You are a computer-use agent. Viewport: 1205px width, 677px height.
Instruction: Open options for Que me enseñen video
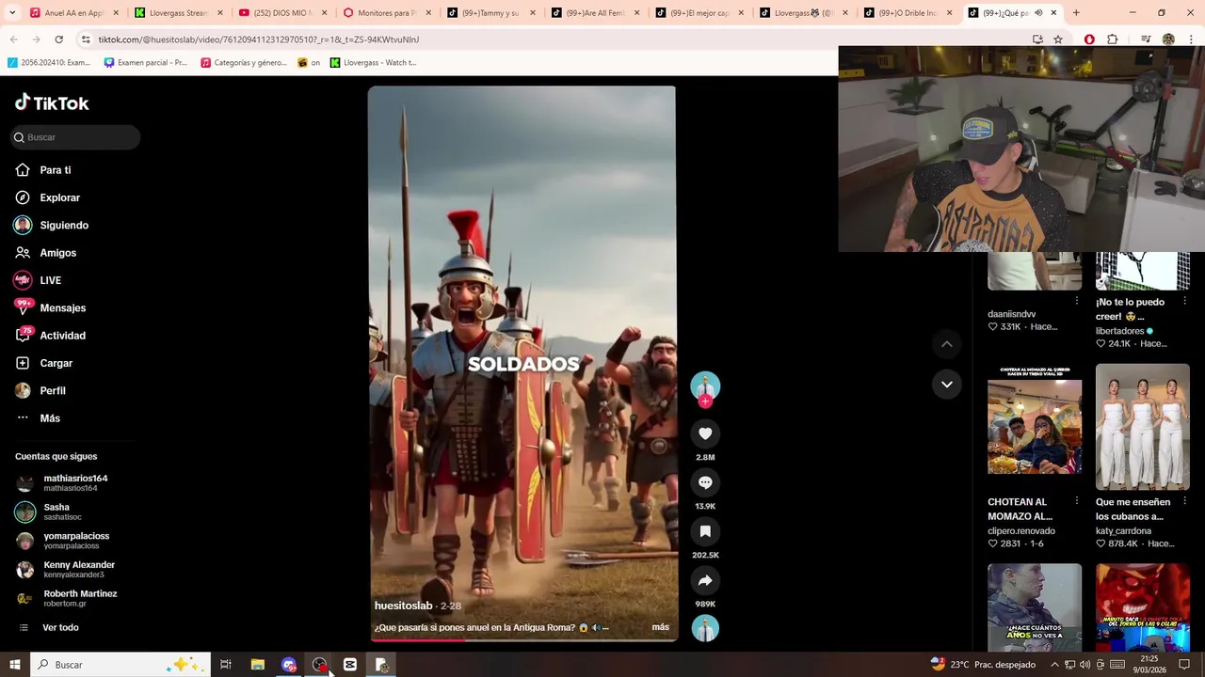1184,501
